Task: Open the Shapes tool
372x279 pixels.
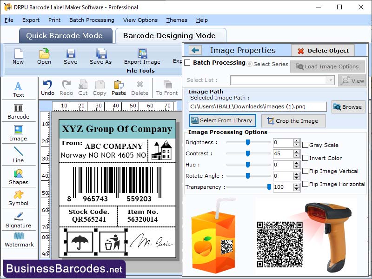Action: (19, 177)
